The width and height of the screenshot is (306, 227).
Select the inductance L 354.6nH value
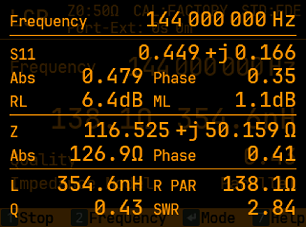click(x=100, y=184)
